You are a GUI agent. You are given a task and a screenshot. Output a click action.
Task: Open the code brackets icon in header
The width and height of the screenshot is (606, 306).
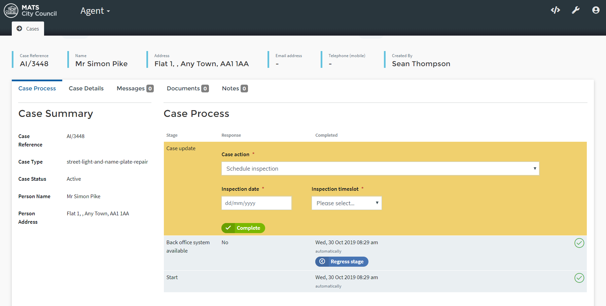coord(555,10)
